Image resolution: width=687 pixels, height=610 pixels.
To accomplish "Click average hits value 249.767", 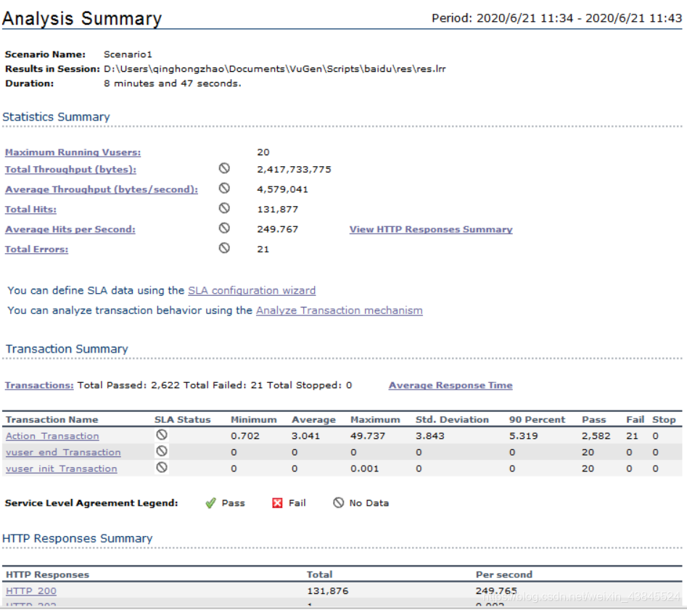I will pos(277,229).
